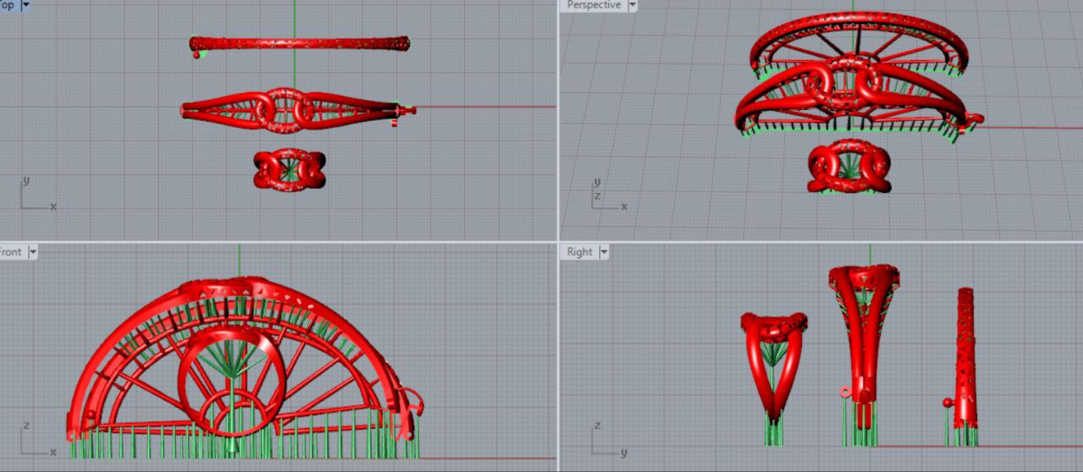Click the Perspective viewport title label
The image size is (1083, 472).
click(x=593, y=5)
